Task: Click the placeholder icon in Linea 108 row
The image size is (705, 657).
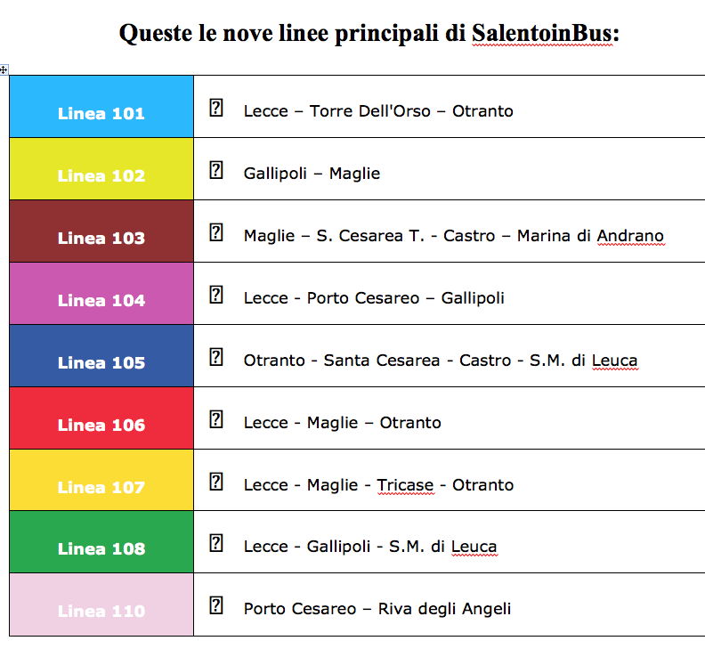Action: 215,544
